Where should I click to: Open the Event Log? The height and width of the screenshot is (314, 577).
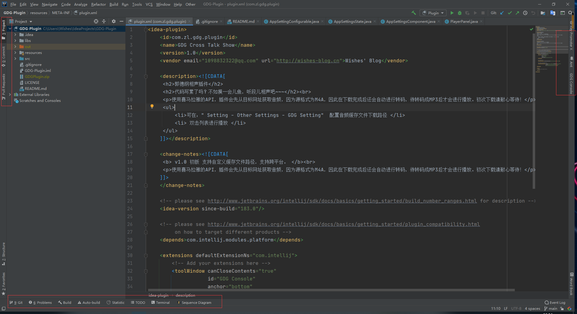pyautogui.click(x=555, y=302)
